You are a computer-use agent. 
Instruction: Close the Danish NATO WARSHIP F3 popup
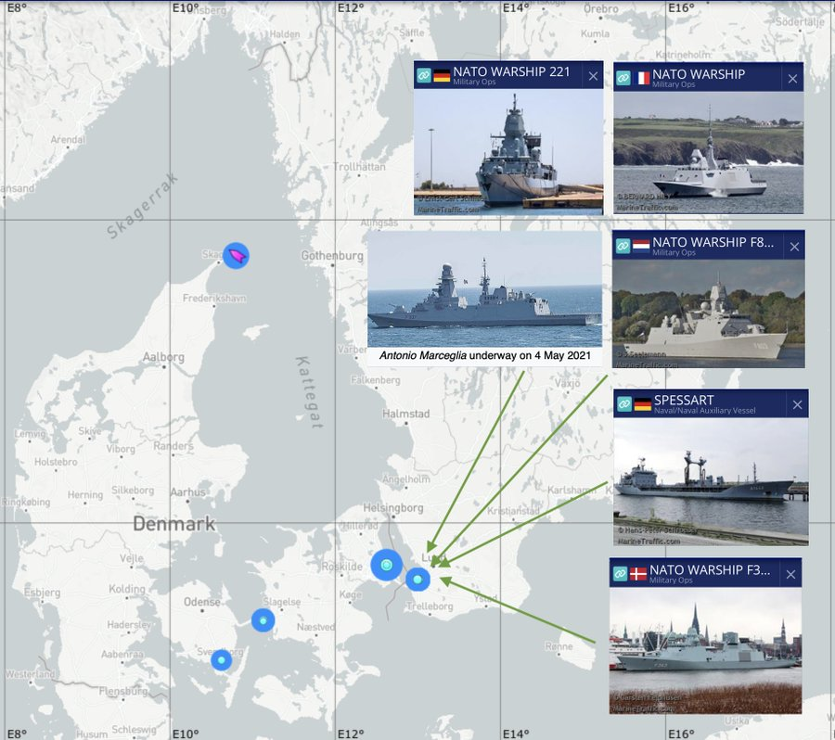tap(790, 574)
